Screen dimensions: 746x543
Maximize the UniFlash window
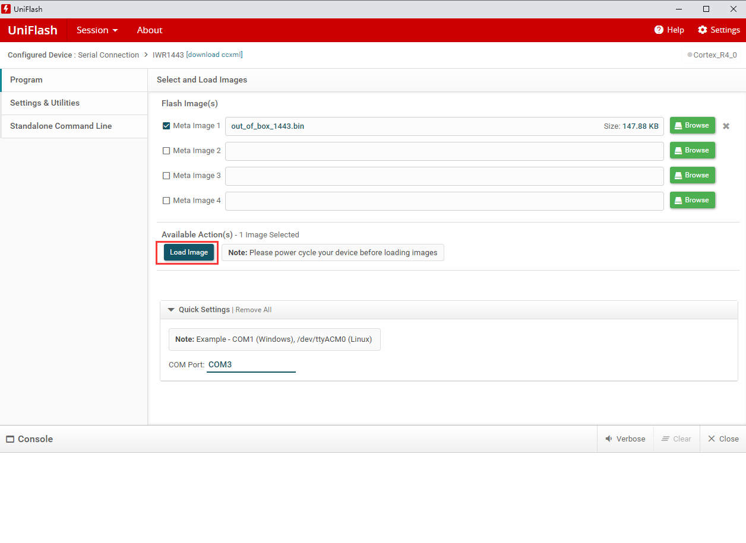click(x=706, y=9)
